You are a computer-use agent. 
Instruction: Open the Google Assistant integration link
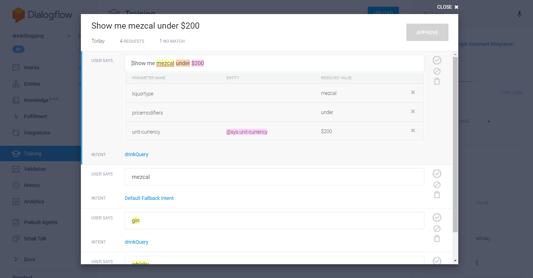pyautogui.click(x=487, y=44)
